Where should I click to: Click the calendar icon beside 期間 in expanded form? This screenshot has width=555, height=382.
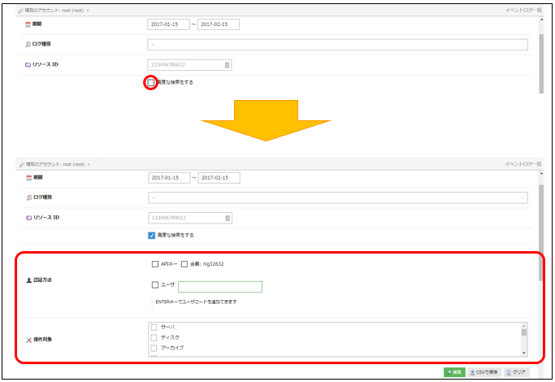coord(28,177)
